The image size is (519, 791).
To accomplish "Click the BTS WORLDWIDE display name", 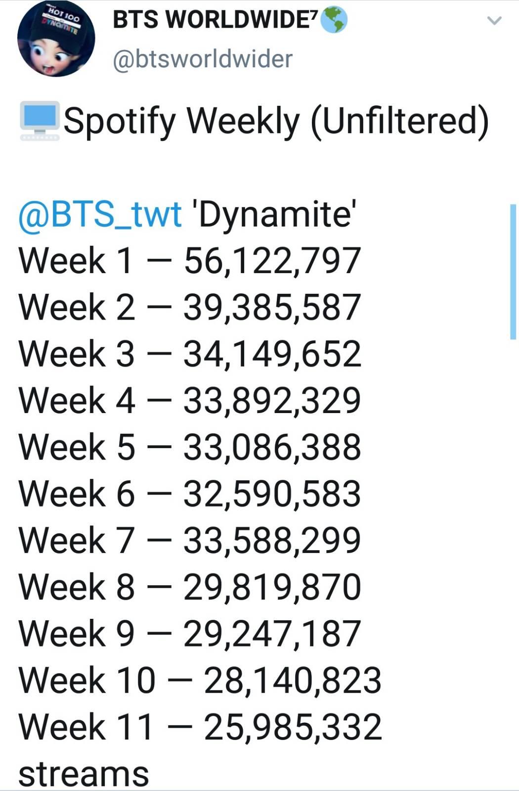I will click(216, 19).
